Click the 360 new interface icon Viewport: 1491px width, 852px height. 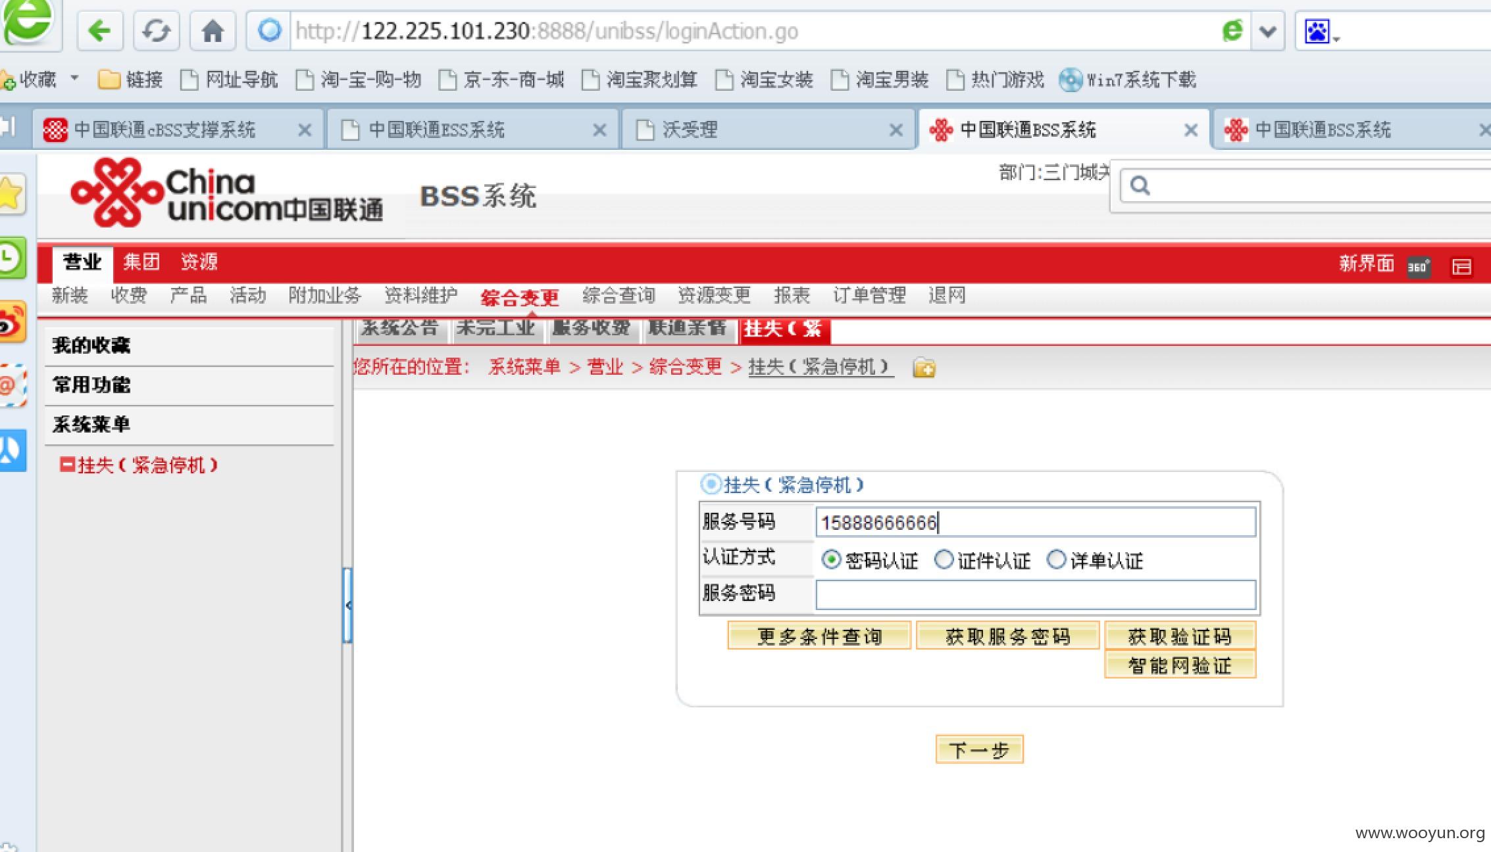[x=1418, y=266]
